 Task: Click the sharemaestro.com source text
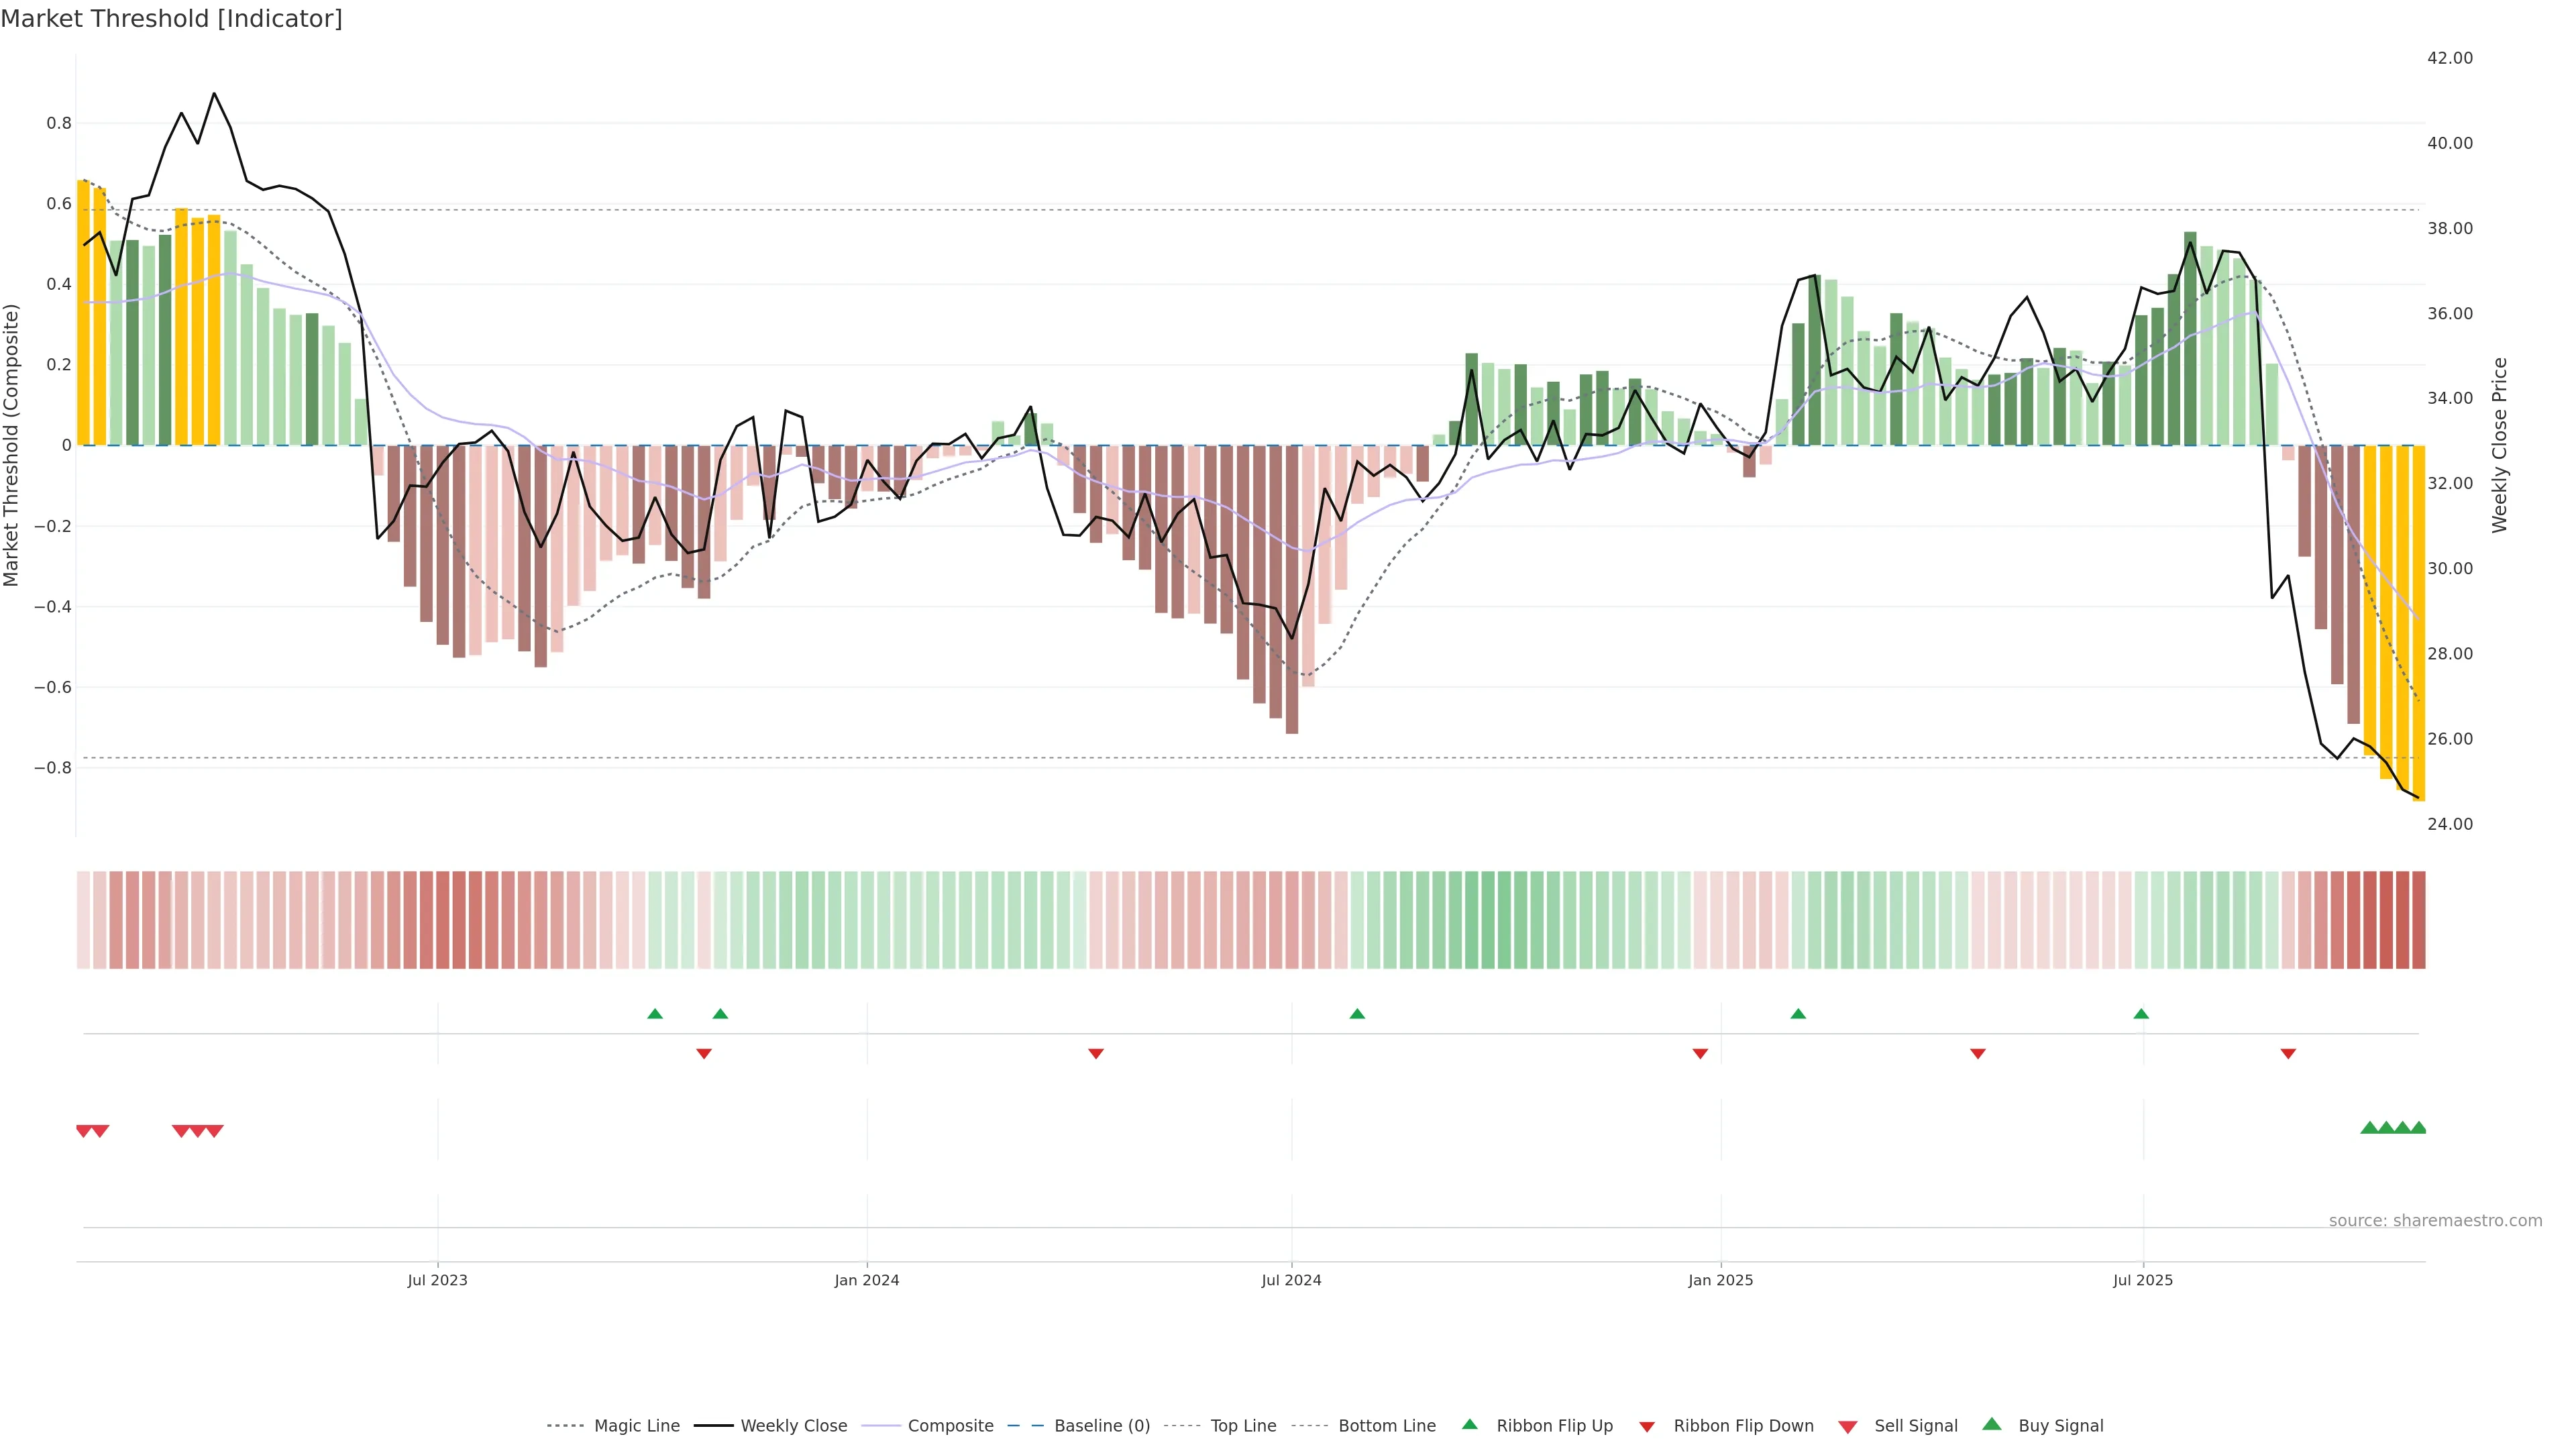[2435, 1221]
